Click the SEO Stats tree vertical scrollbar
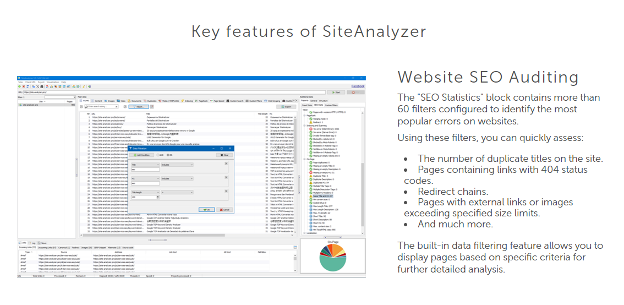The width and height of the screenshot is (624, 305). coord(363,194)
